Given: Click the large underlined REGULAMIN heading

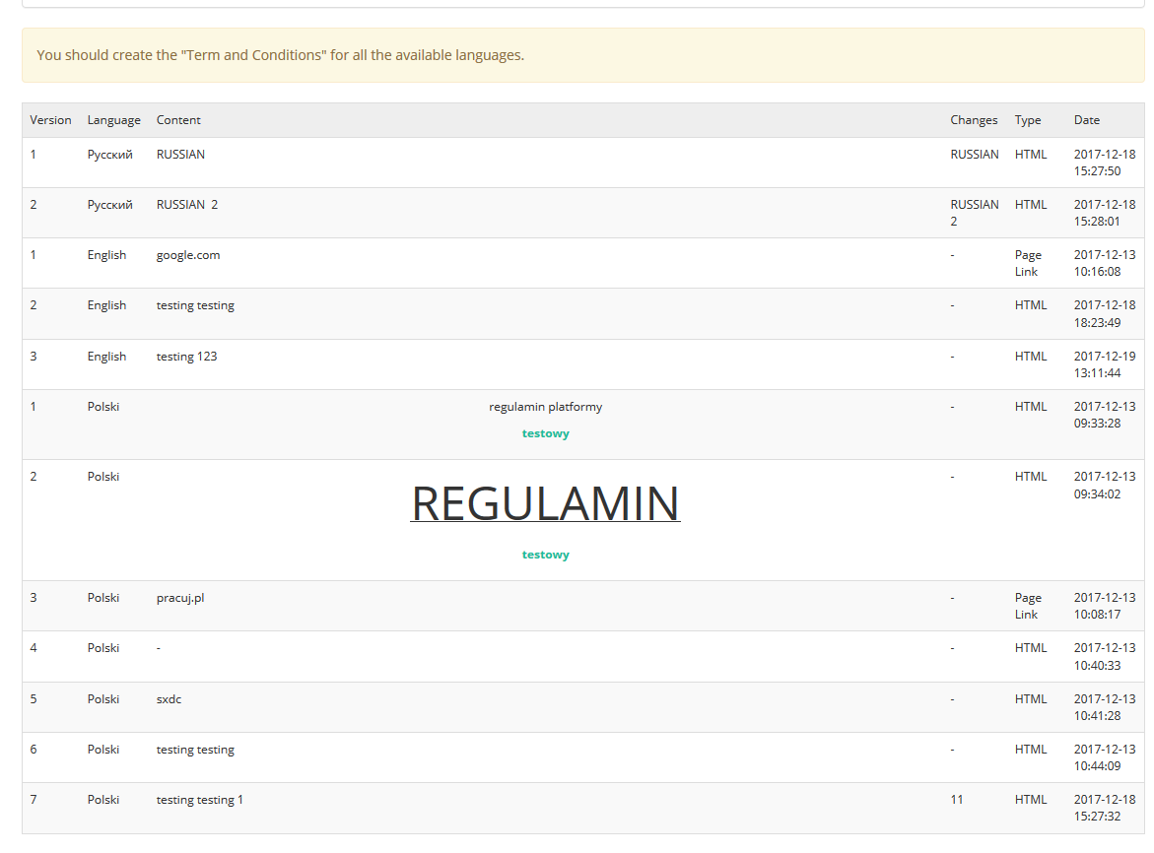Looking at the screenshot, I should 545,503.
